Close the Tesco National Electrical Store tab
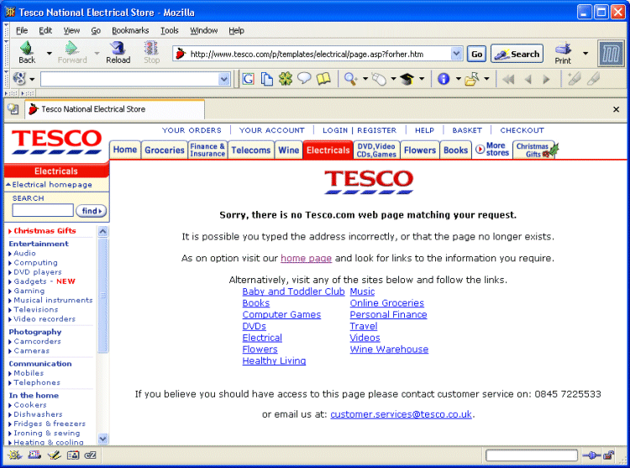630x468 pixels. (616, 109)
